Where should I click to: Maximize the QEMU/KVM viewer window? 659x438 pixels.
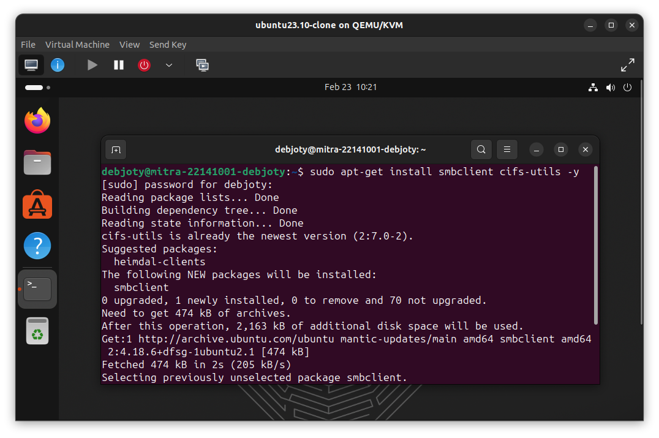611,25
